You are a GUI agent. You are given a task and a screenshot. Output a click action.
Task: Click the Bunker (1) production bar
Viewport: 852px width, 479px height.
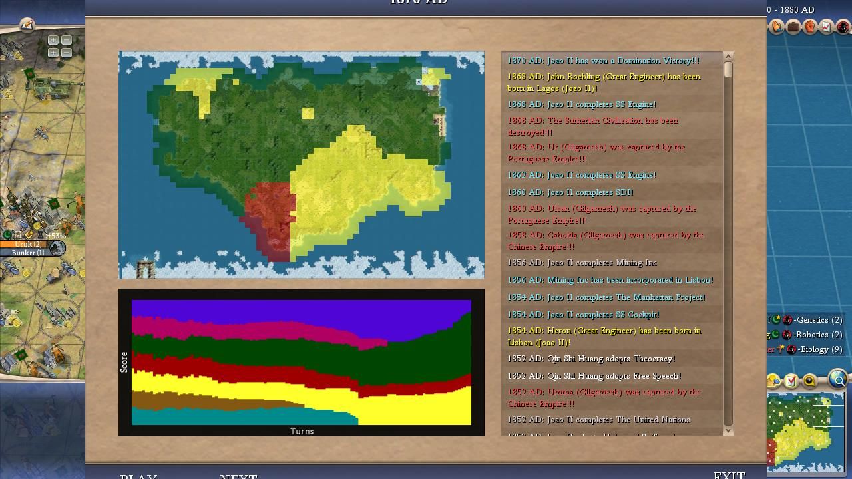pos(25,253)
